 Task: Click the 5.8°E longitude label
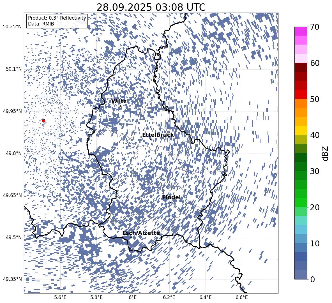coord(96,297)
